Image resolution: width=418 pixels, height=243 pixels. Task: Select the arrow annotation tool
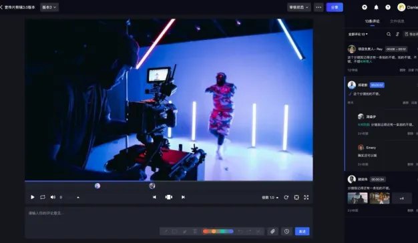click(166, 231)
